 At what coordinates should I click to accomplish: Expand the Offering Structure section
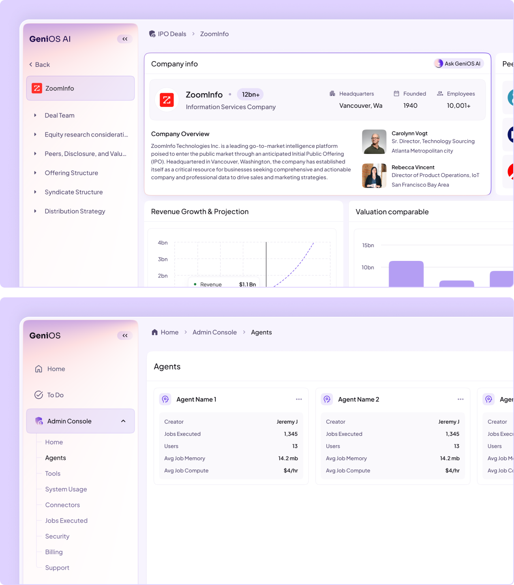(35, 173)
